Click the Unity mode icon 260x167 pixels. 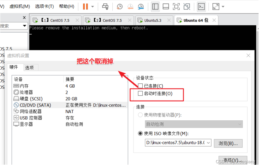(x=187, y=7)
